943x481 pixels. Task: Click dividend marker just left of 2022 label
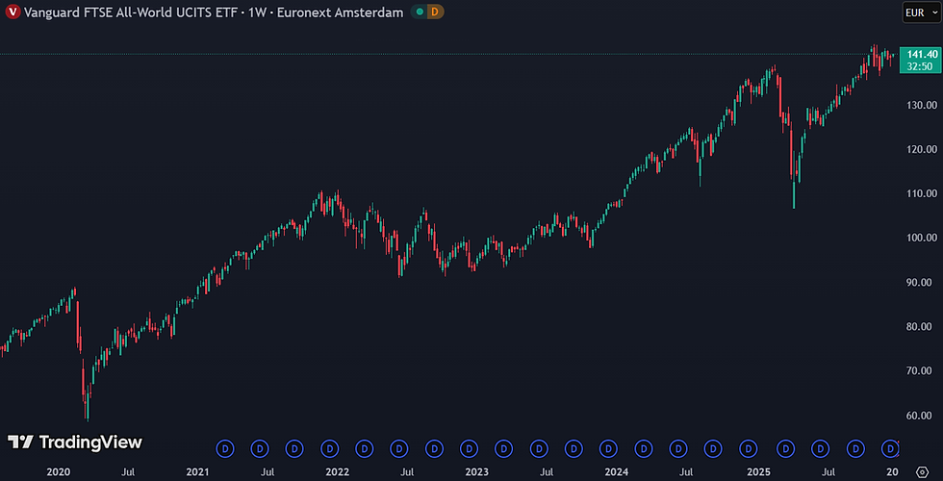[x=329, y=448]
